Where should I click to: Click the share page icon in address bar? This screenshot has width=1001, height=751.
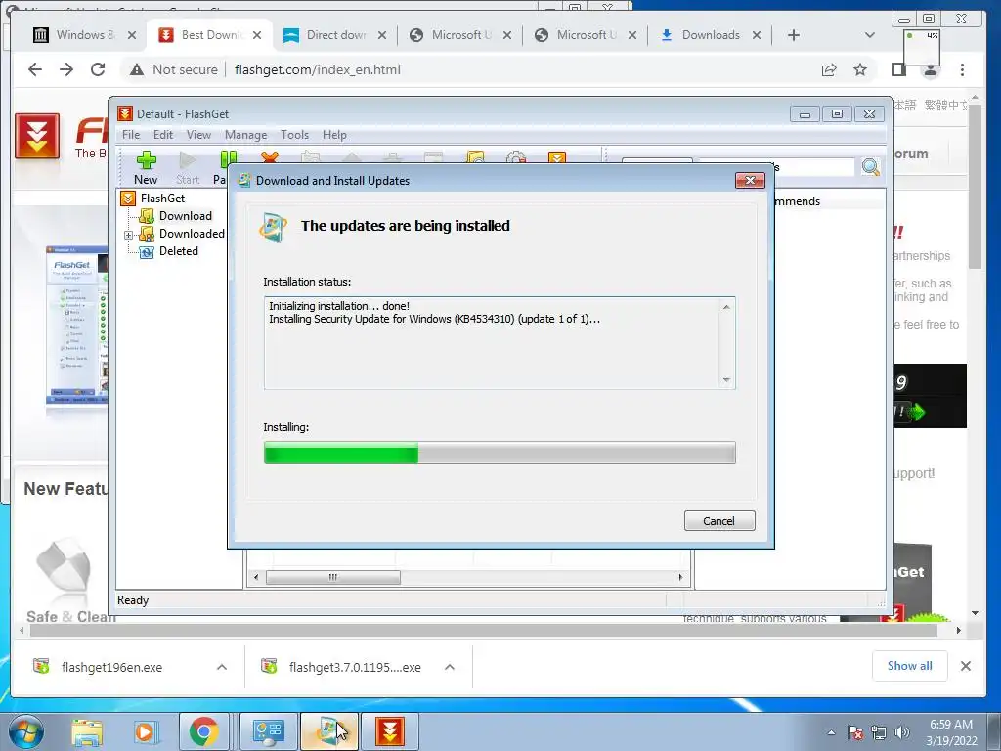click(829, 69)
